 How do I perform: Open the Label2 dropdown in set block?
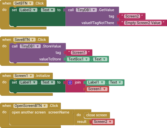point(28,10)
